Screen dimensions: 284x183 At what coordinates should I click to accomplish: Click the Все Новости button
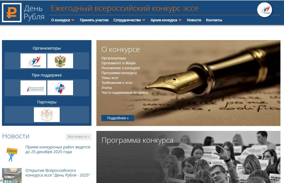coord(78,137)
